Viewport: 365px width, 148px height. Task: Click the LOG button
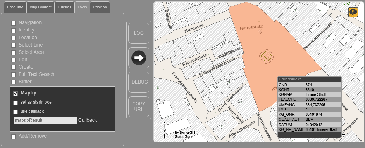[139, 33]
